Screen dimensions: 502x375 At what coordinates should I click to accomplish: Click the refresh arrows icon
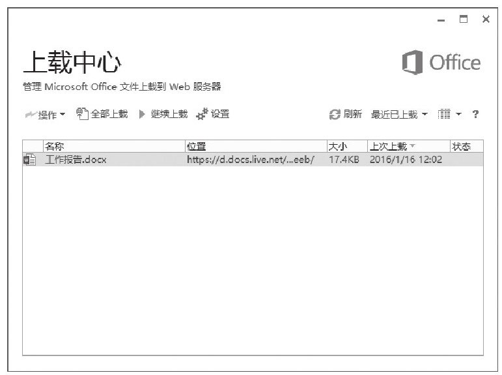(335, 115)
